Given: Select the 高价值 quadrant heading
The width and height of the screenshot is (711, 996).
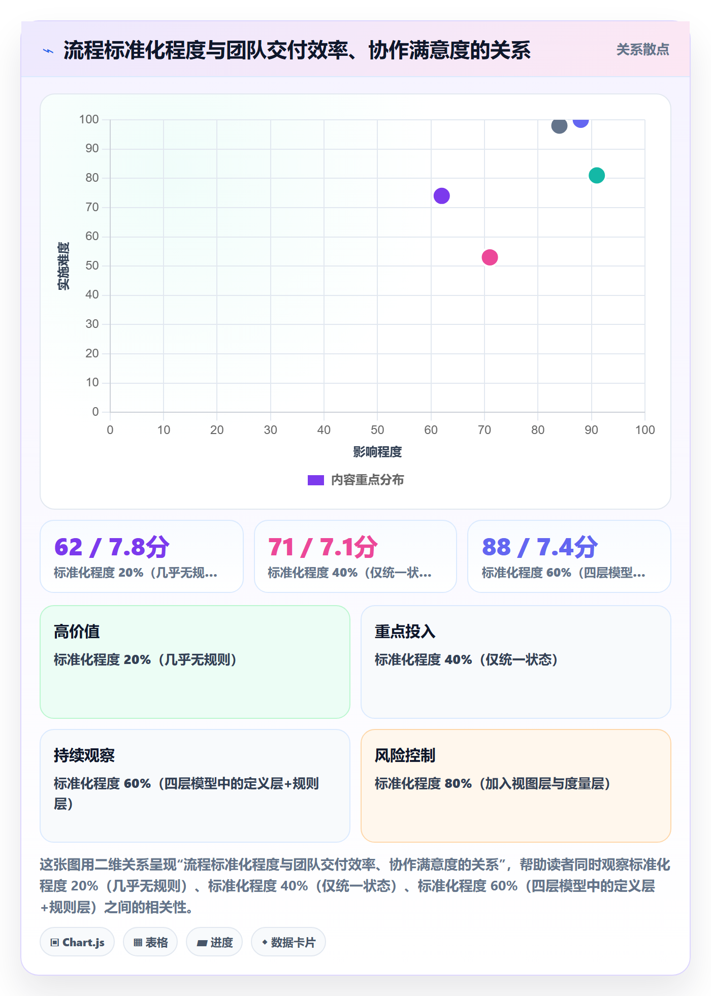Looking at the screenshot, I should click(77, 632).
